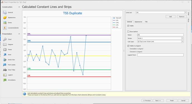Click the chart icon in title bar
This screenshot has width=192, height=104.
(x=2, y=2)
